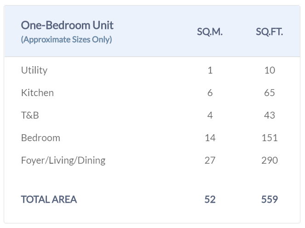Viewport: 305px width, 228px height.
Task: Select the Kitchen row label
Action: pos(37,93)
